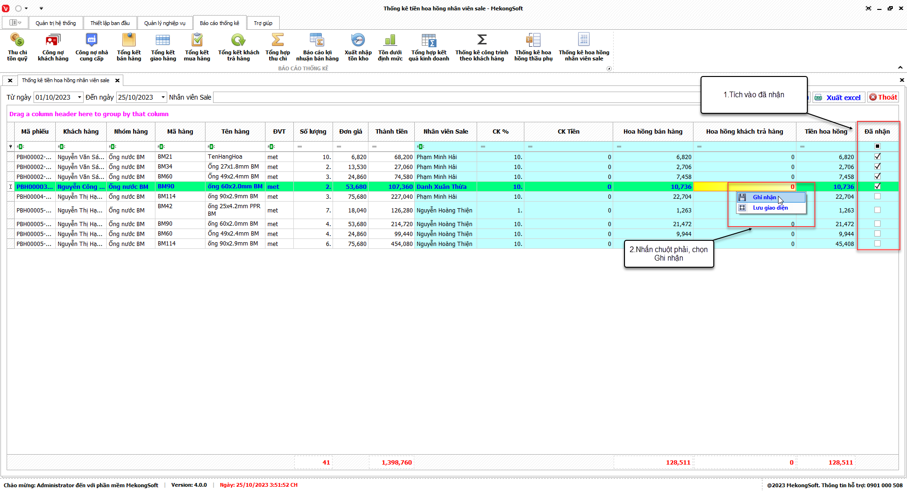
Task: Uncheck Đã nhận for first BM21 row
Action: [877, 157]
